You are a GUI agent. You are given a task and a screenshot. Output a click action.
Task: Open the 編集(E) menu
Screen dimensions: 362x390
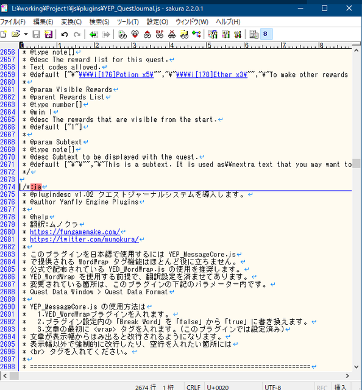point(43,22)
